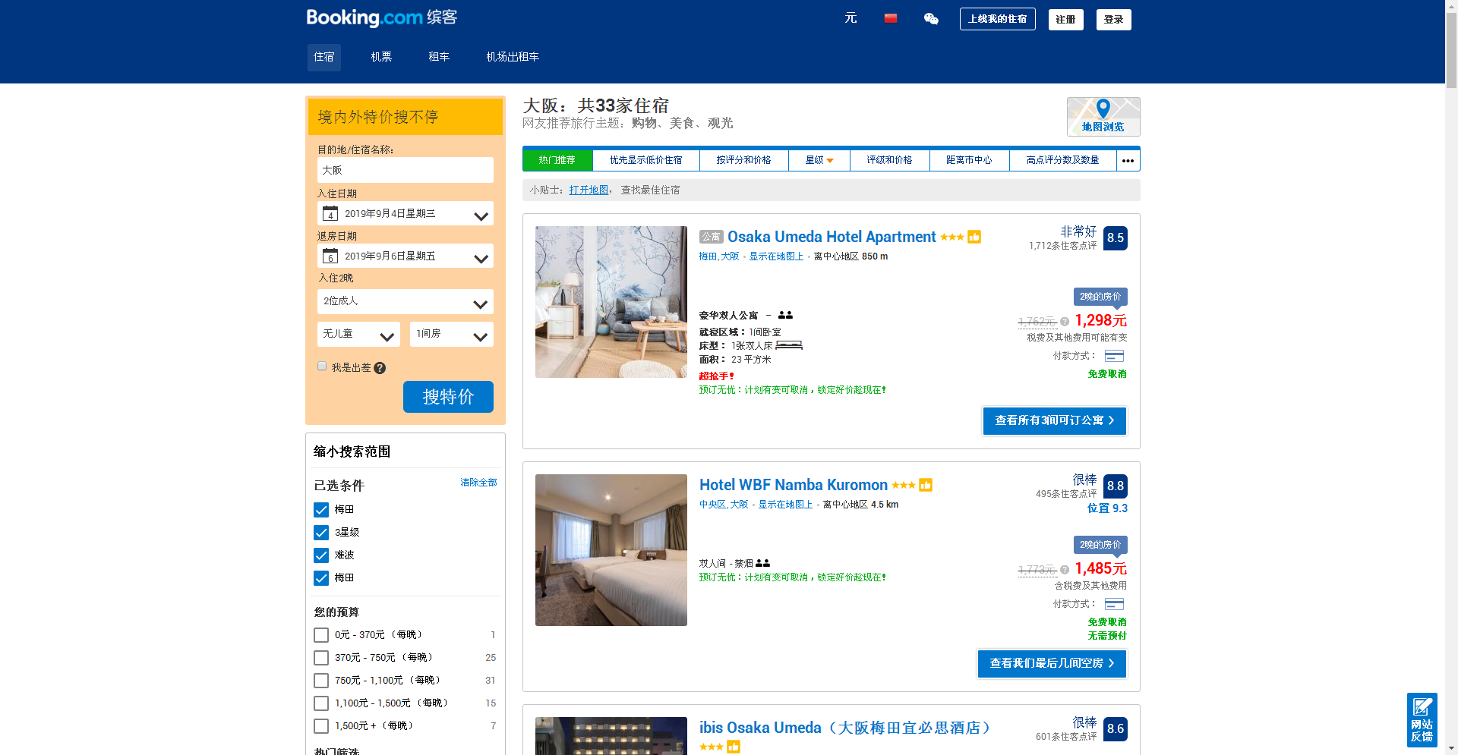This screenshot has height=755, width=1458.
Task: Click double bed icon in room details
Action: (789, 345)
